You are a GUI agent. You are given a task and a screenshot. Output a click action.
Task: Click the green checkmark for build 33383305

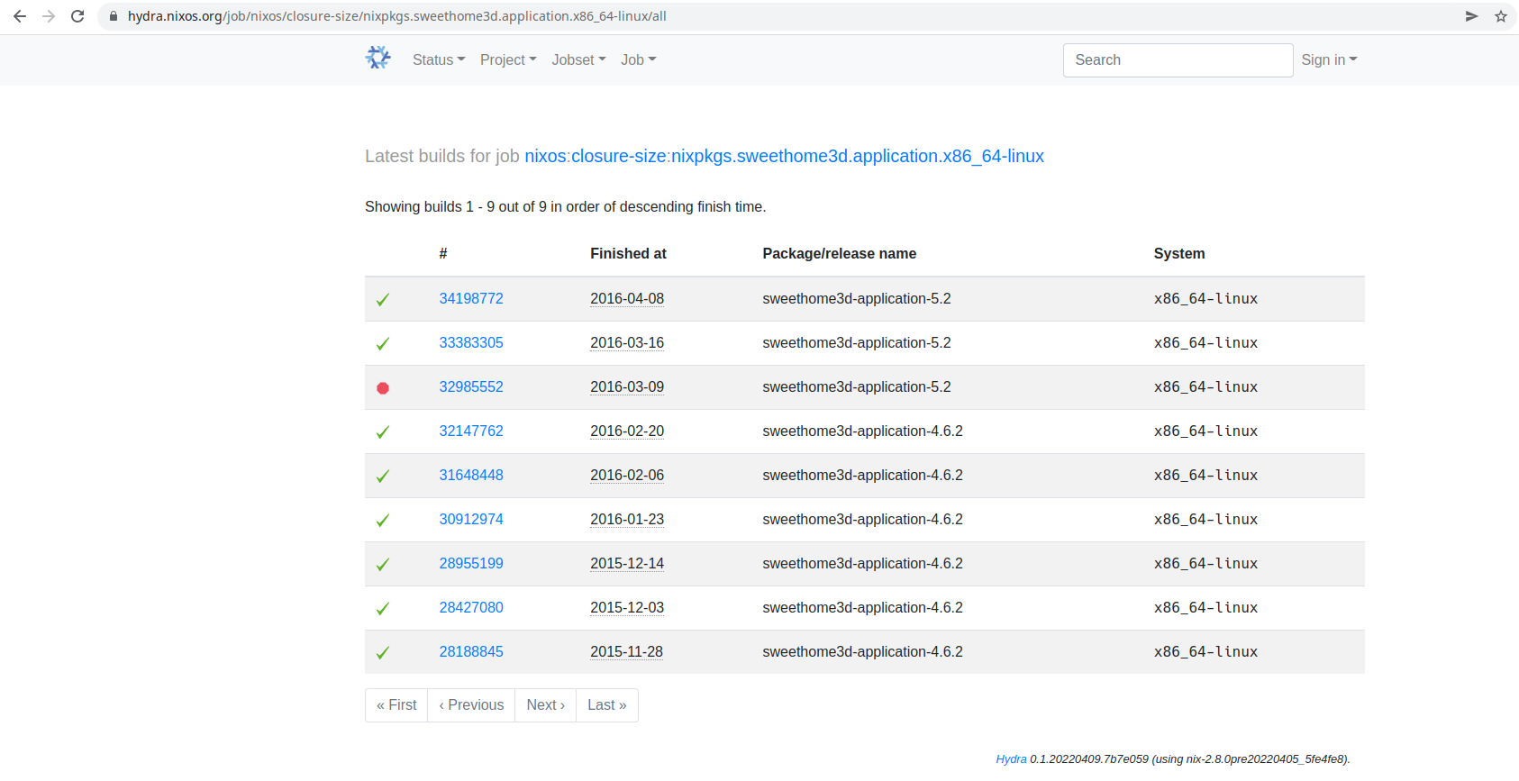(383, 344)
